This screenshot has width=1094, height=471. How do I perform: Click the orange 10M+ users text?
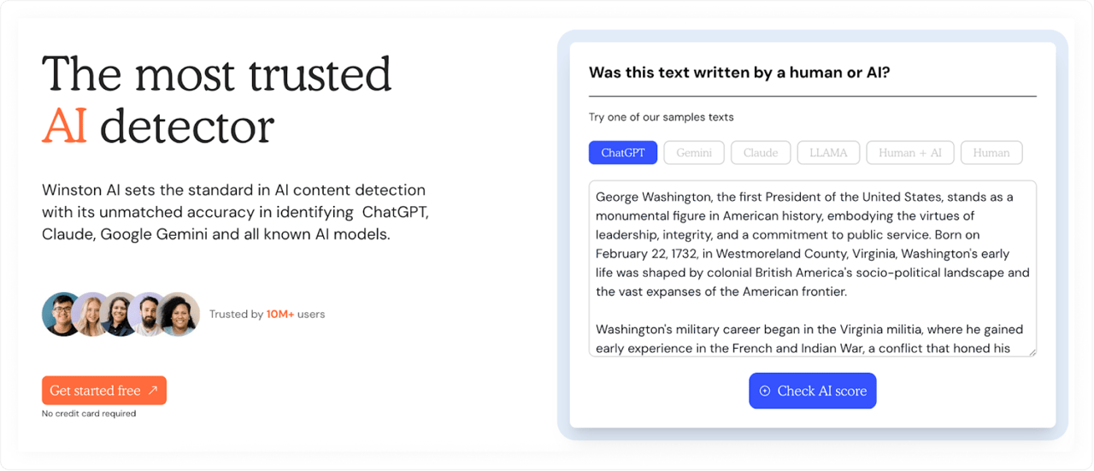280,315
